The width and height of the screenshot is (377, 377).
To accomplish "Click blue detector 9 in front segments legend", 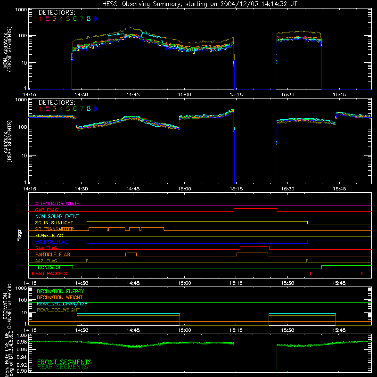I will tap(96, 19).
